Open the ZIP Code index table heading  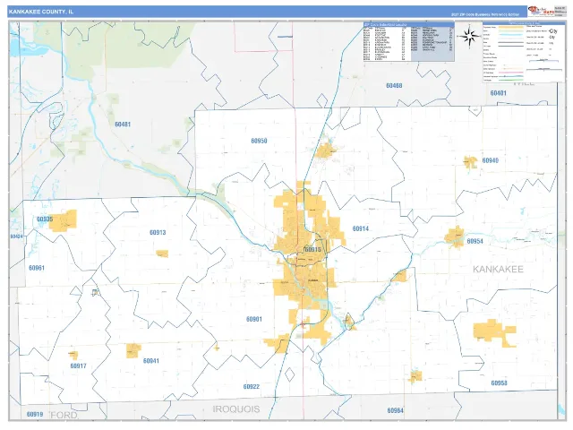408,25
